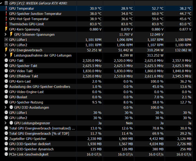
Task: Click the round icon beside GPU D3D Auslastungen
Action: tap(11, 107)
